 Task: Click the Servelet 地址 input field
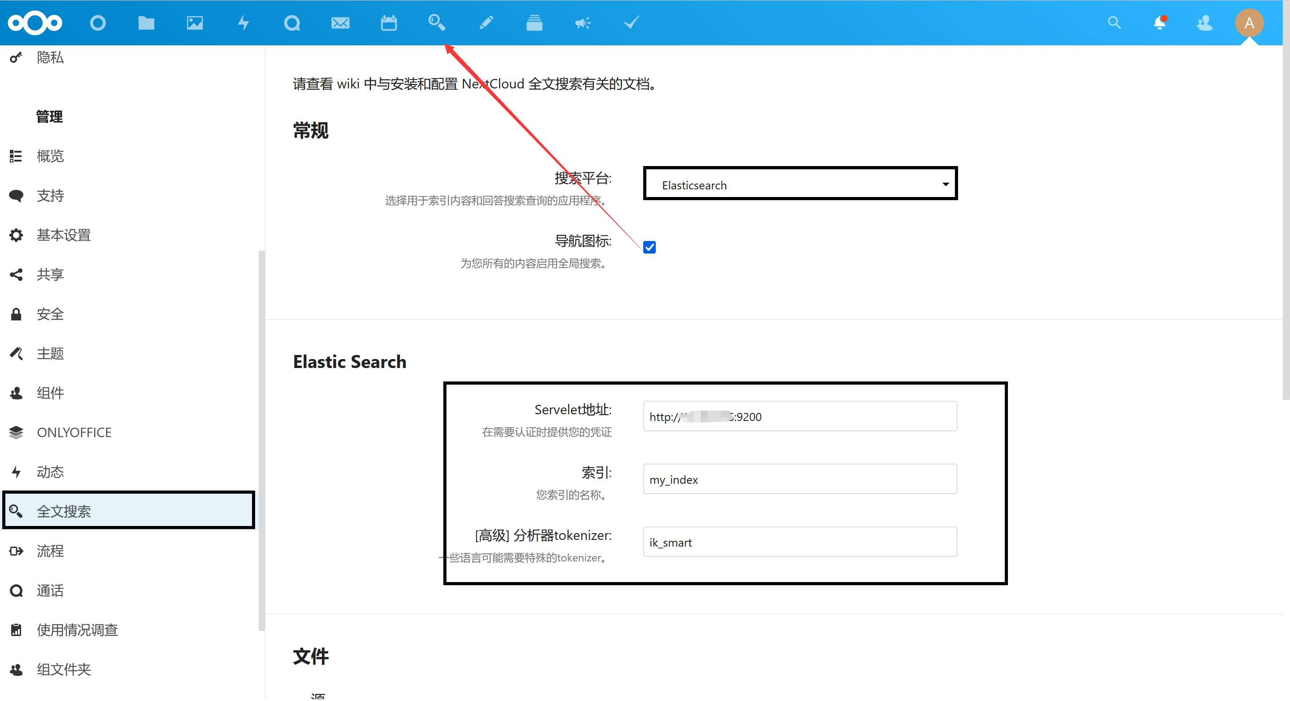[x=800, y=416]
